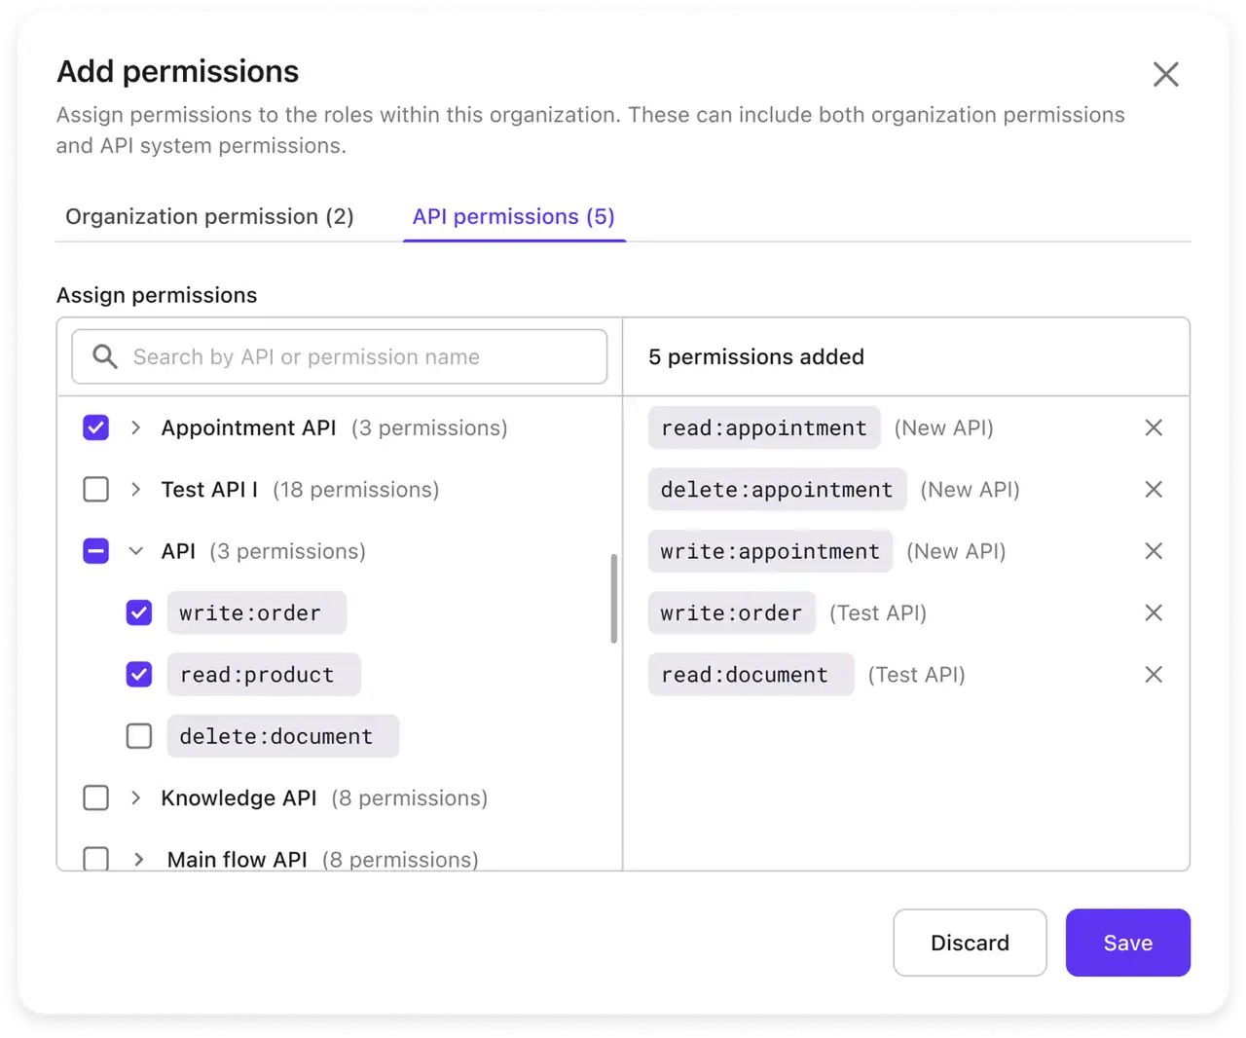The height and width of the screenshot is (1038, 1246).
Task: Remove the read:appointment permission
Action: click(x=1154, y=427)
